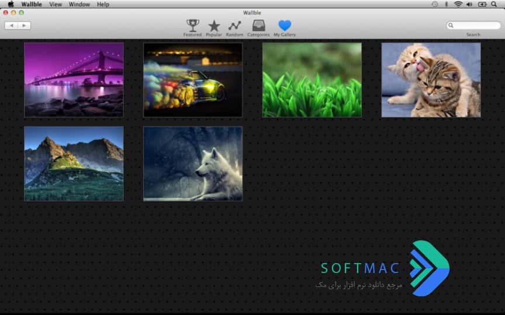
Task: Open My Gallery blue heart icon
Action: point(285,26)
